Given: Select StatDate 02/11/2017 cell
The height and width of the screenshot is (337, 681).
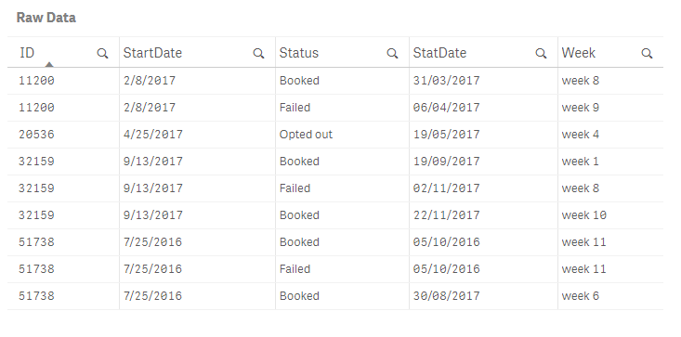Looking at the screenshot, I should coord(483,188).
